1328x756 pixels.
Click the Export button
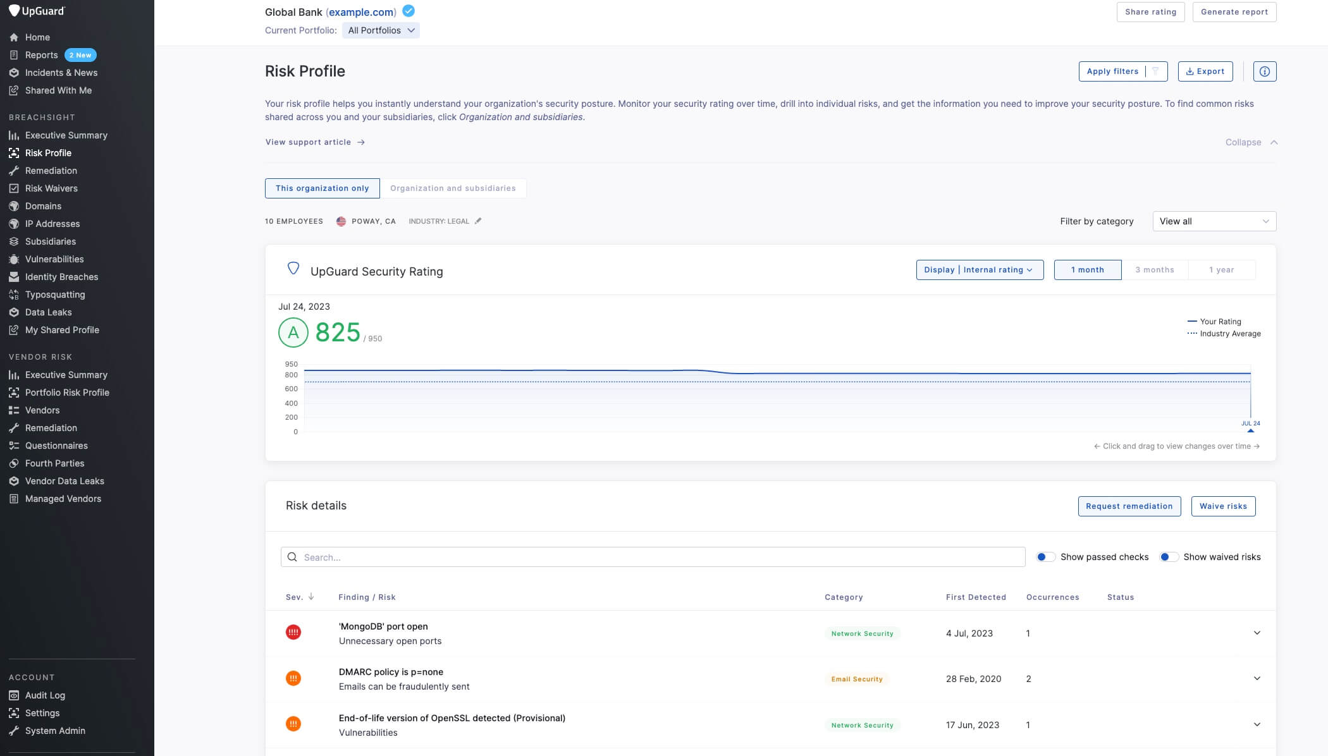pos(1205,71)
